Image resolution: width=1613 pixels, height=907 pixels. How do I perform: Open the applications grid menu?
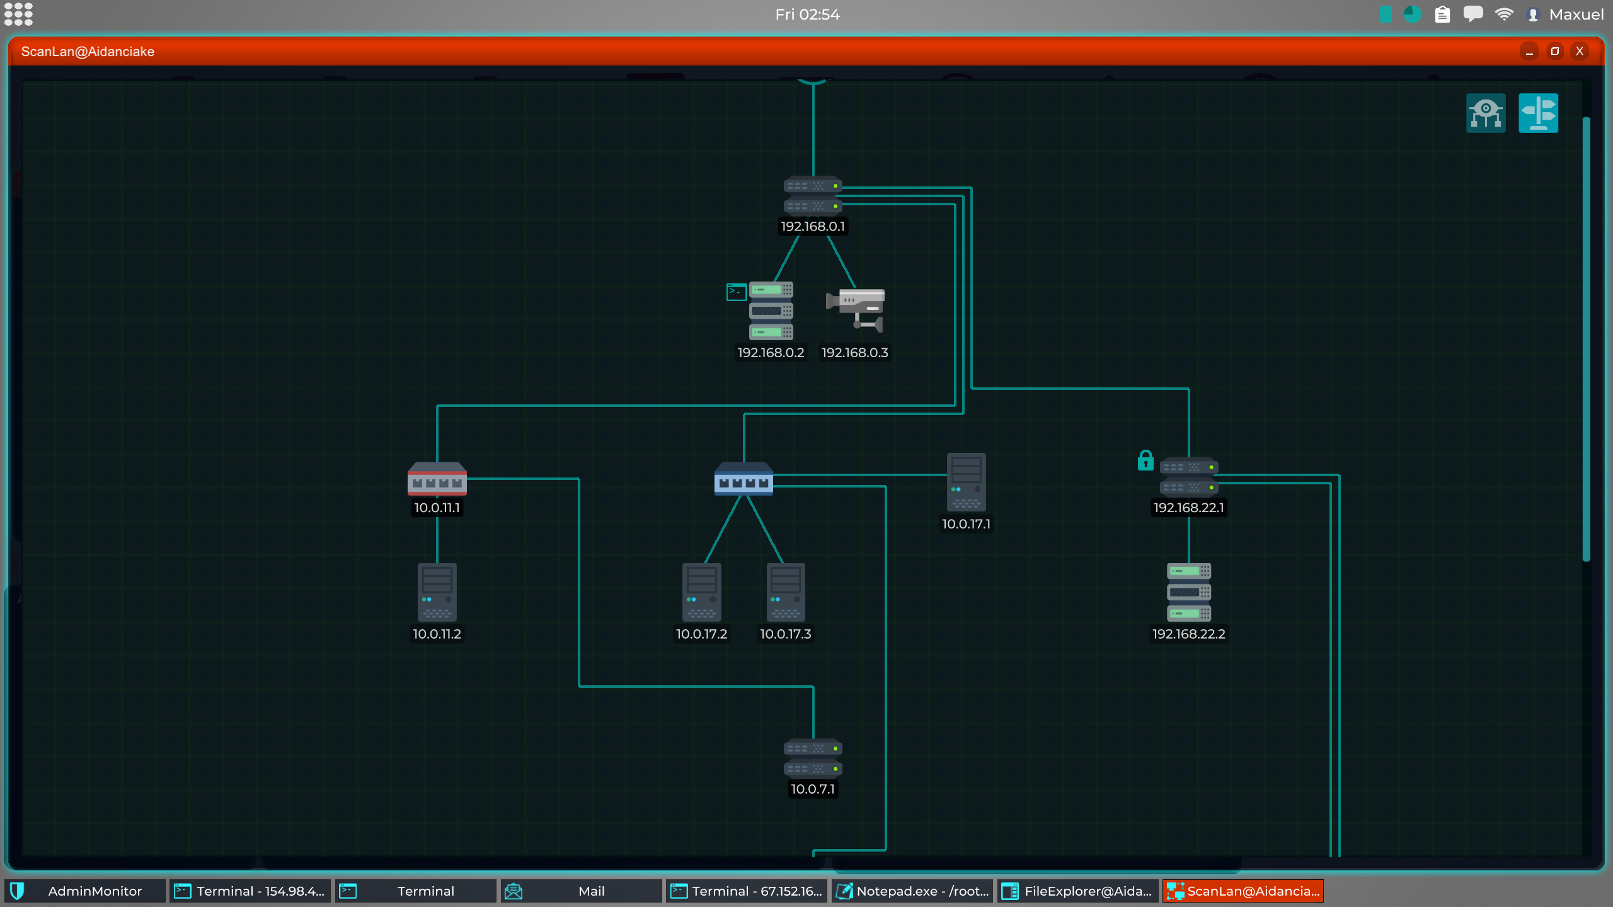point(18,14)
